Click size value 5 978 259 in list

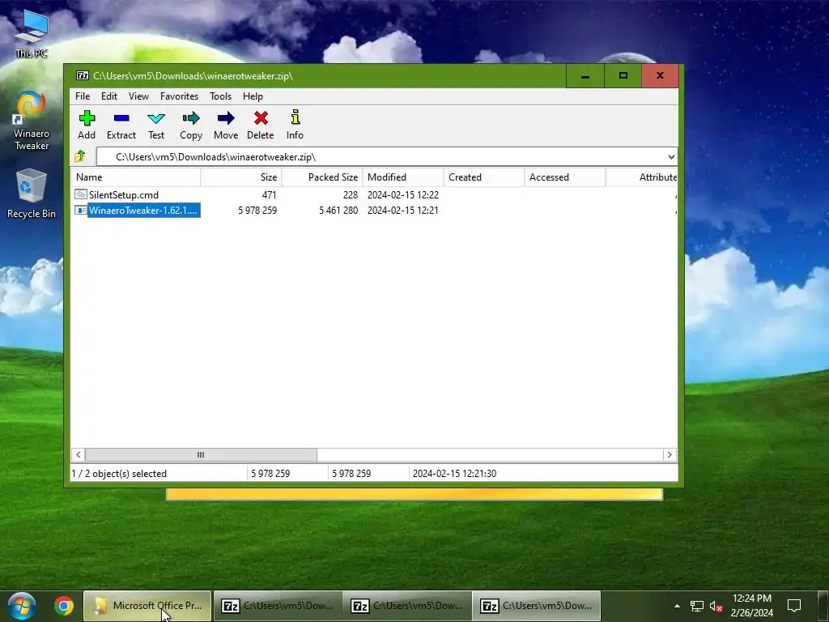pyautogui.click(x=257, y=211)
